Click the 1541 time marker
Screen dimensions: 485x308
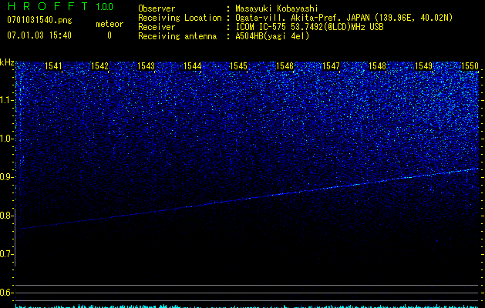53,66
